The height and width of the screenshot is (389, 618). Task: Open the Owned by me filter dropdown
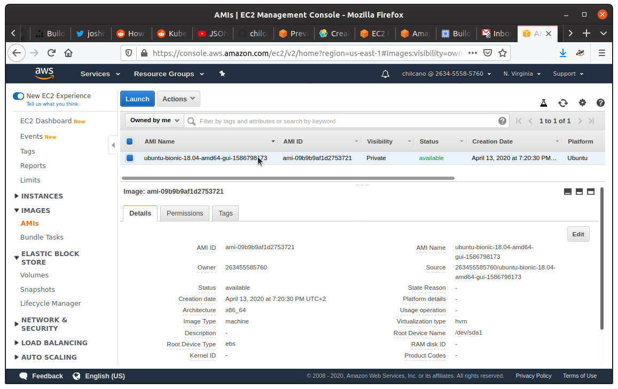[x=155, y=121]
